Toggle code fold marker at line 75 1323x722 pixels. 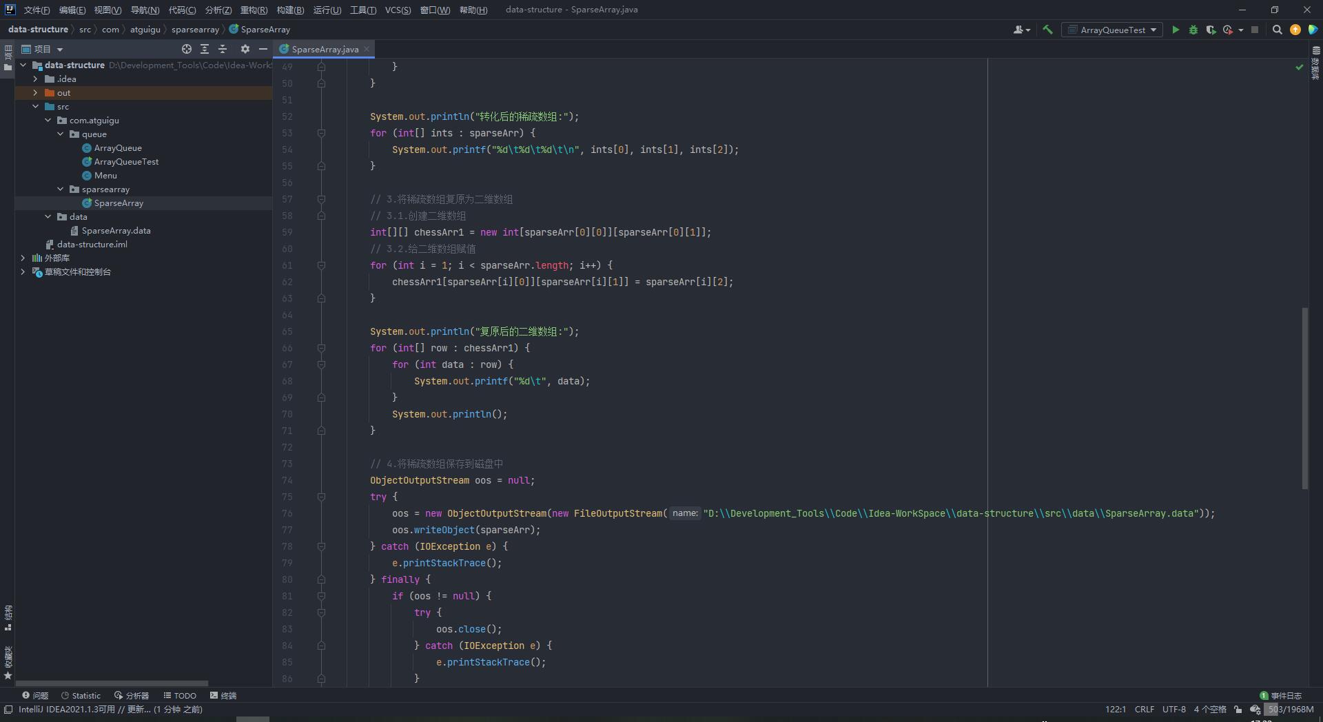[321, 497]
